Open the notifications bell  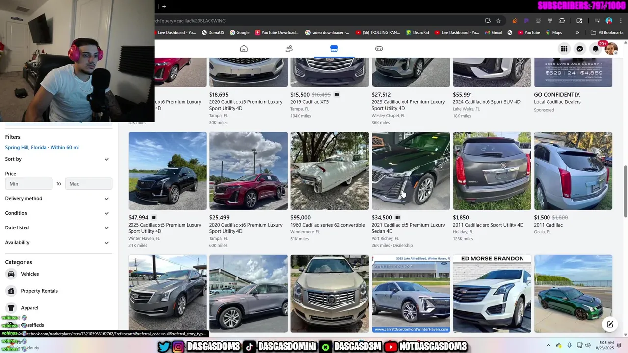pyautogui.click(x=596, y=49)
